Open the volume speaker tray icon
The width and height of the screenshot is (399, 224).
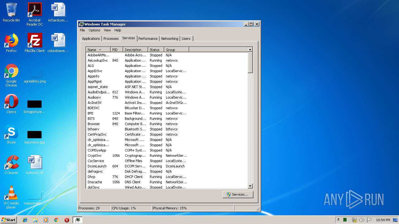[362, 220]
